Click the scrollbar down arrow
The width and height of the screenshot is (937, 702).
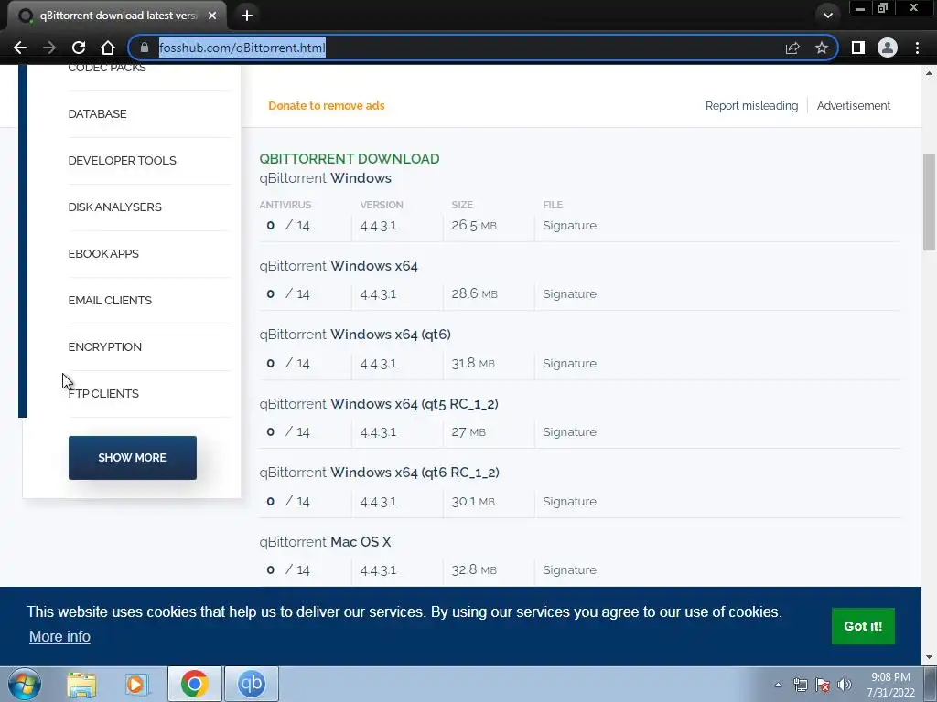[x=929, y=658]
